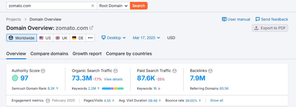
Task: Switch database to US
Action: (45, 38)
